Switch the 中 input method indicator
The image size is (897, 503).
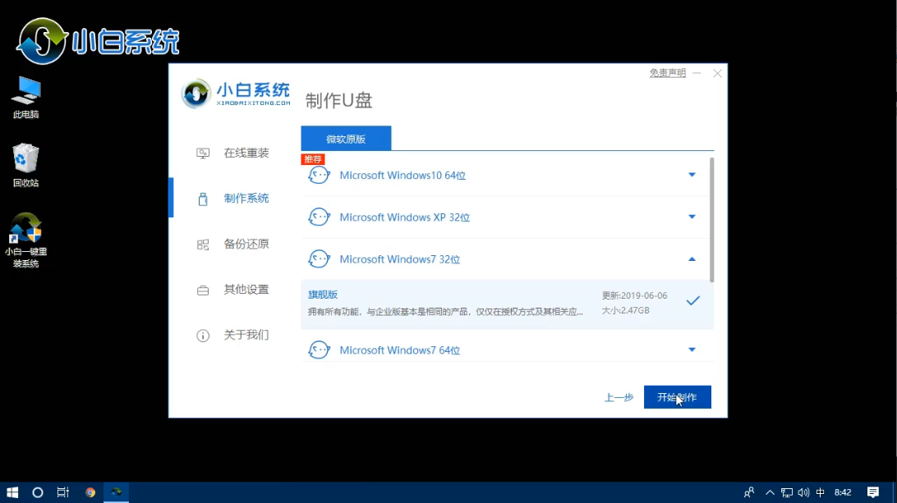[x=821, y=492]
